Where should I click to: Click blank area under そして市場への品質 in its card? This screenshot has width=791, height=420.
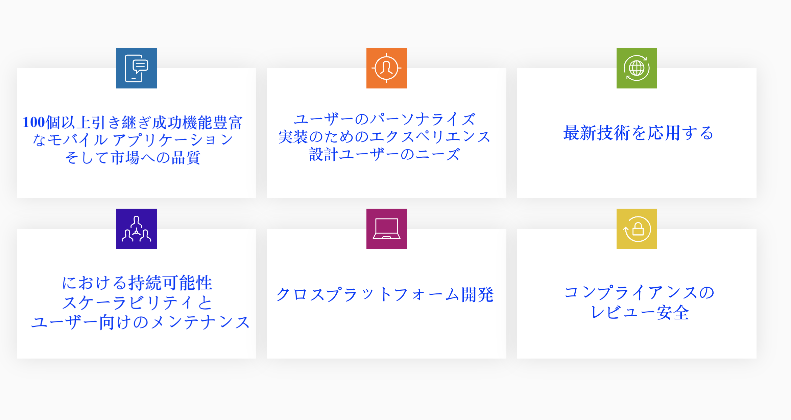click(136, 182)
